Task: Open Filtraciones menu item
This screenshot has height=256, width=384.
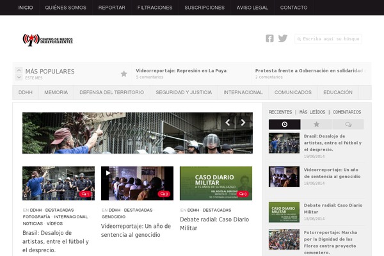Action: click(x=155, y=8)
